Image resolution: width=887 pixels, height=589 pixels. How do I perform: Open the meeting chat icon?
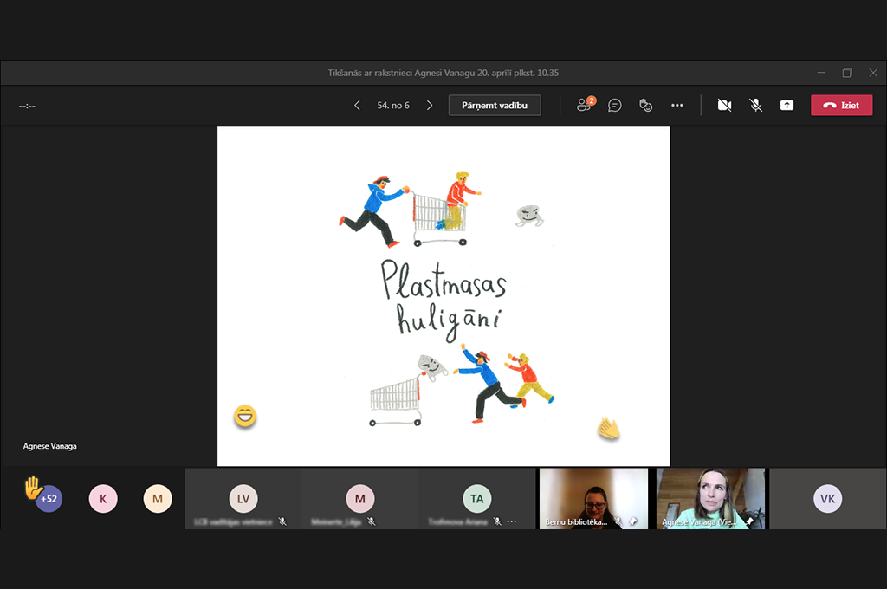coord(615,105)
